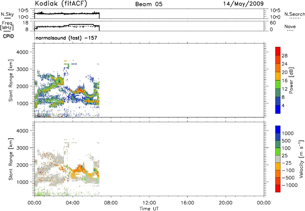Click the '28' power colorbar value
Viewport: 305px width, 211px height.
pos(284,56)
